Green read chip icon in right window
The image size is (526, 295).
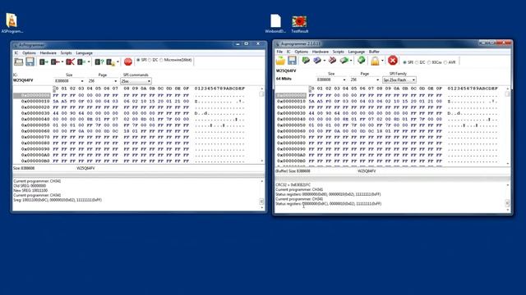(306, 60)
